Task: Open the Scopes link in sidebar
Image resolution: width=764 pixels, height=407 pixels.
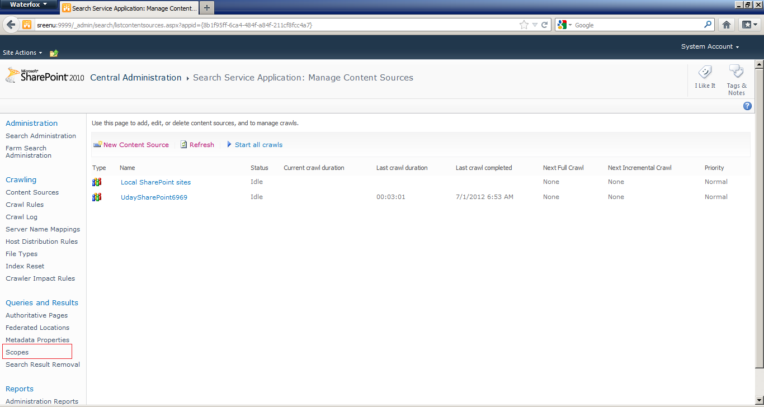Action: [x=17, y=352]
